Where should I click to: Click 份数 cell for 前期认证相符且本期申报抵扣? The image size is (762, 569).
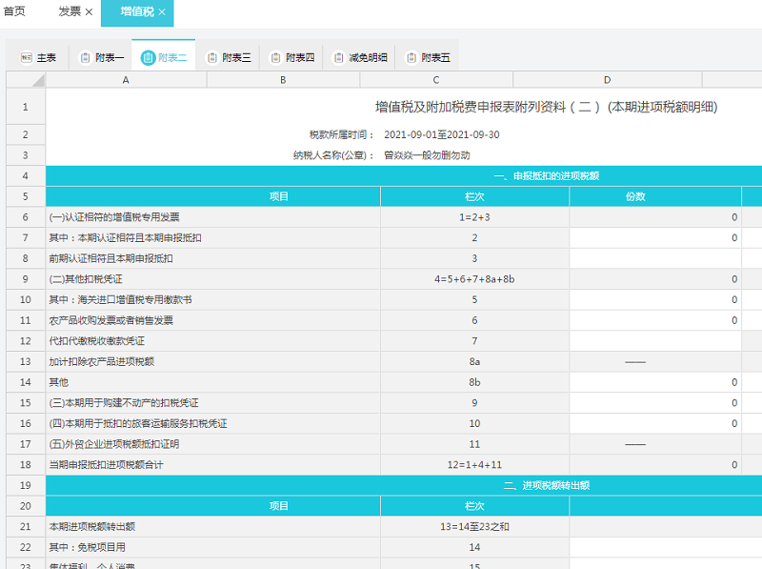[x=655, y=258]
